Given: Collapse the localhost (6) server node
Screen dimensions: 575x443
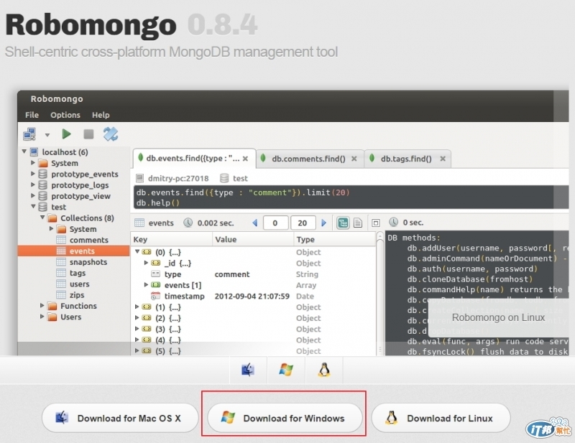Looking at the screenshot, I should point(24,151).
